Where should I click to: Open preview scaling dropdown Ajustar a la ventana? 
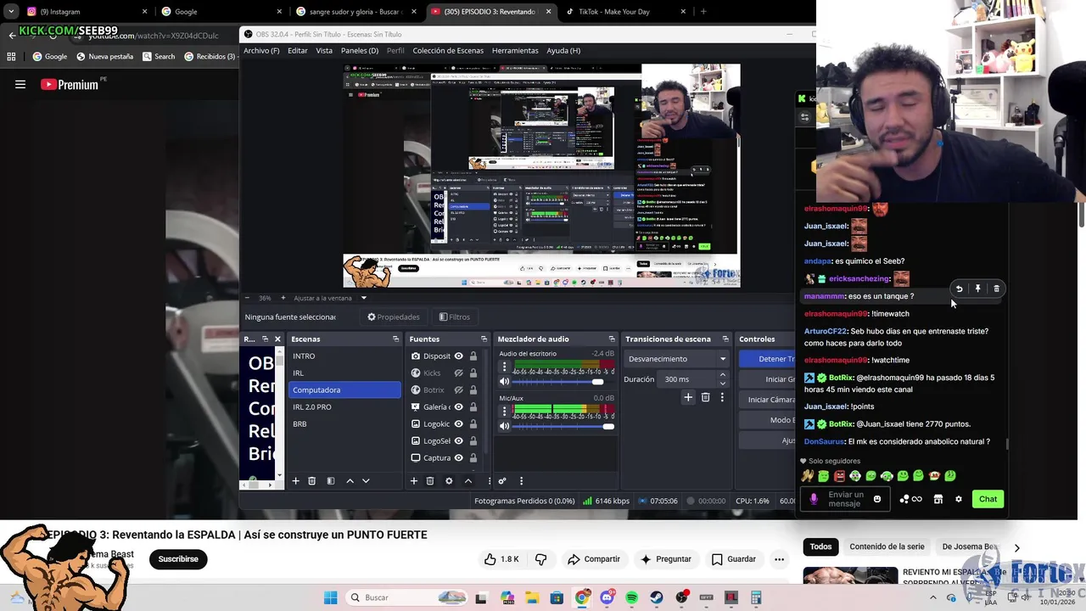click(x=363, y=298)
